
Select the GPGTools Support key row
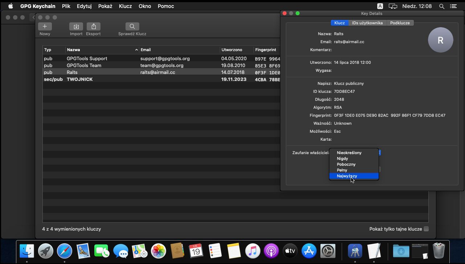point(87,58)
